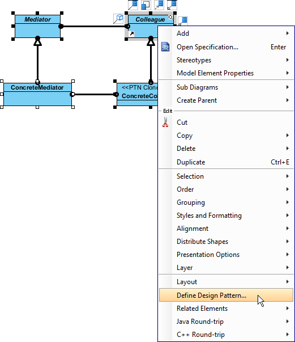Select the ConcreteMediator class shape

[37, 94]
